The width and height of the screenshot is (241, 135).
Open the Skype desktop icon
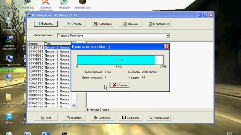coord(9,118)
